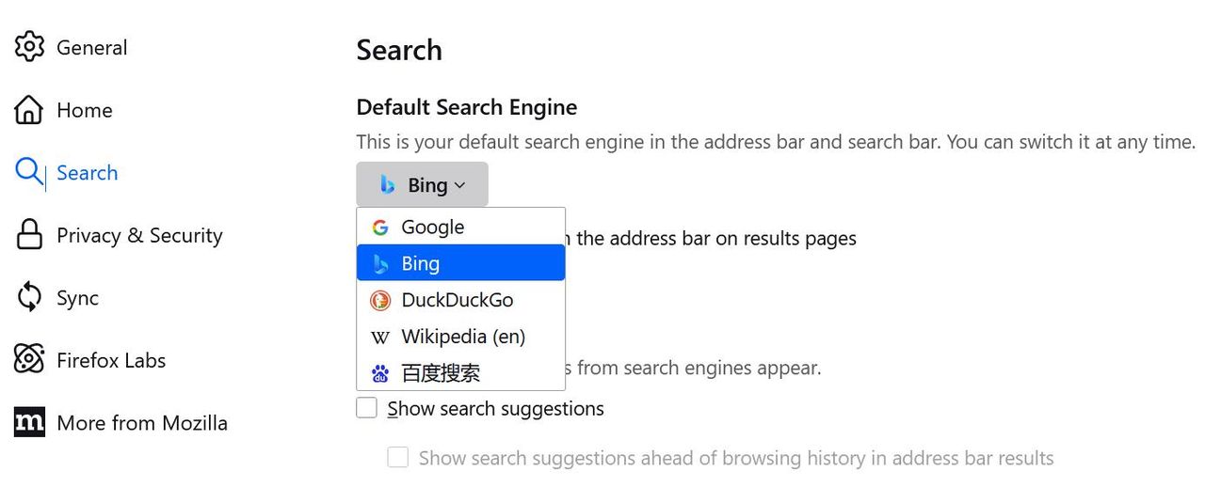Click the DuckDuckGo logo icon
The image size is (1205, 487).
(380, 301)
